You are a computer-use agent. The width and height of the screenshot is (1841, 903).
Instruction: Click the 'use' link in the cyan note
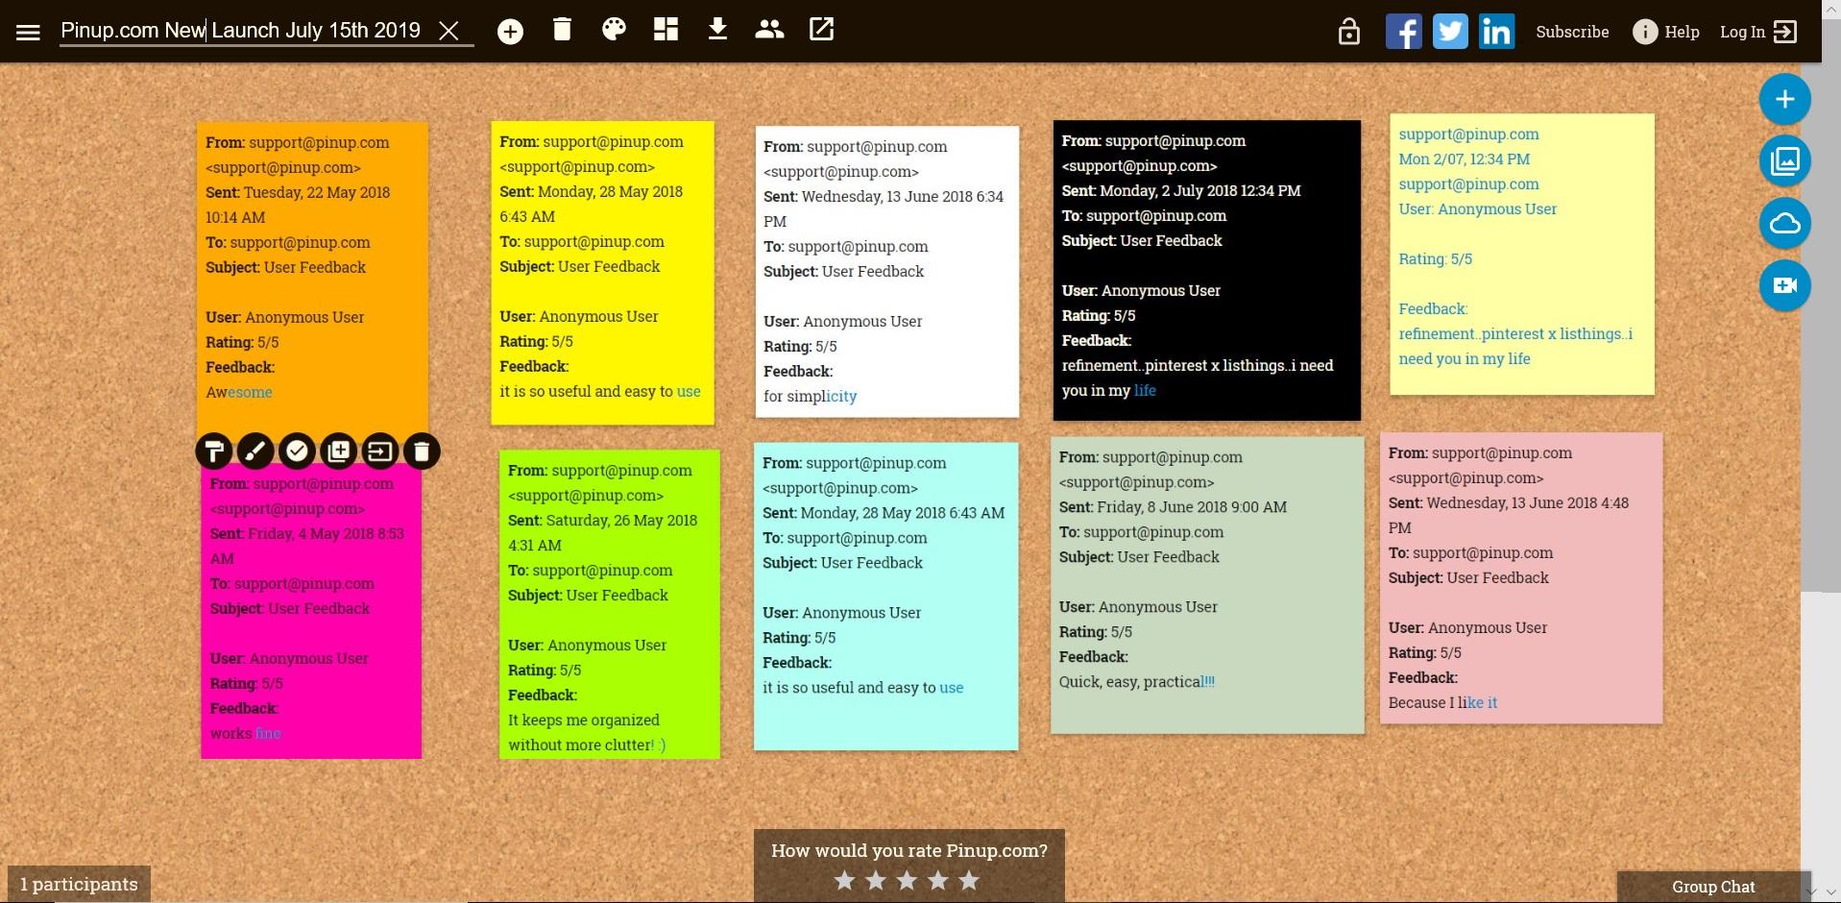point(952,688)
